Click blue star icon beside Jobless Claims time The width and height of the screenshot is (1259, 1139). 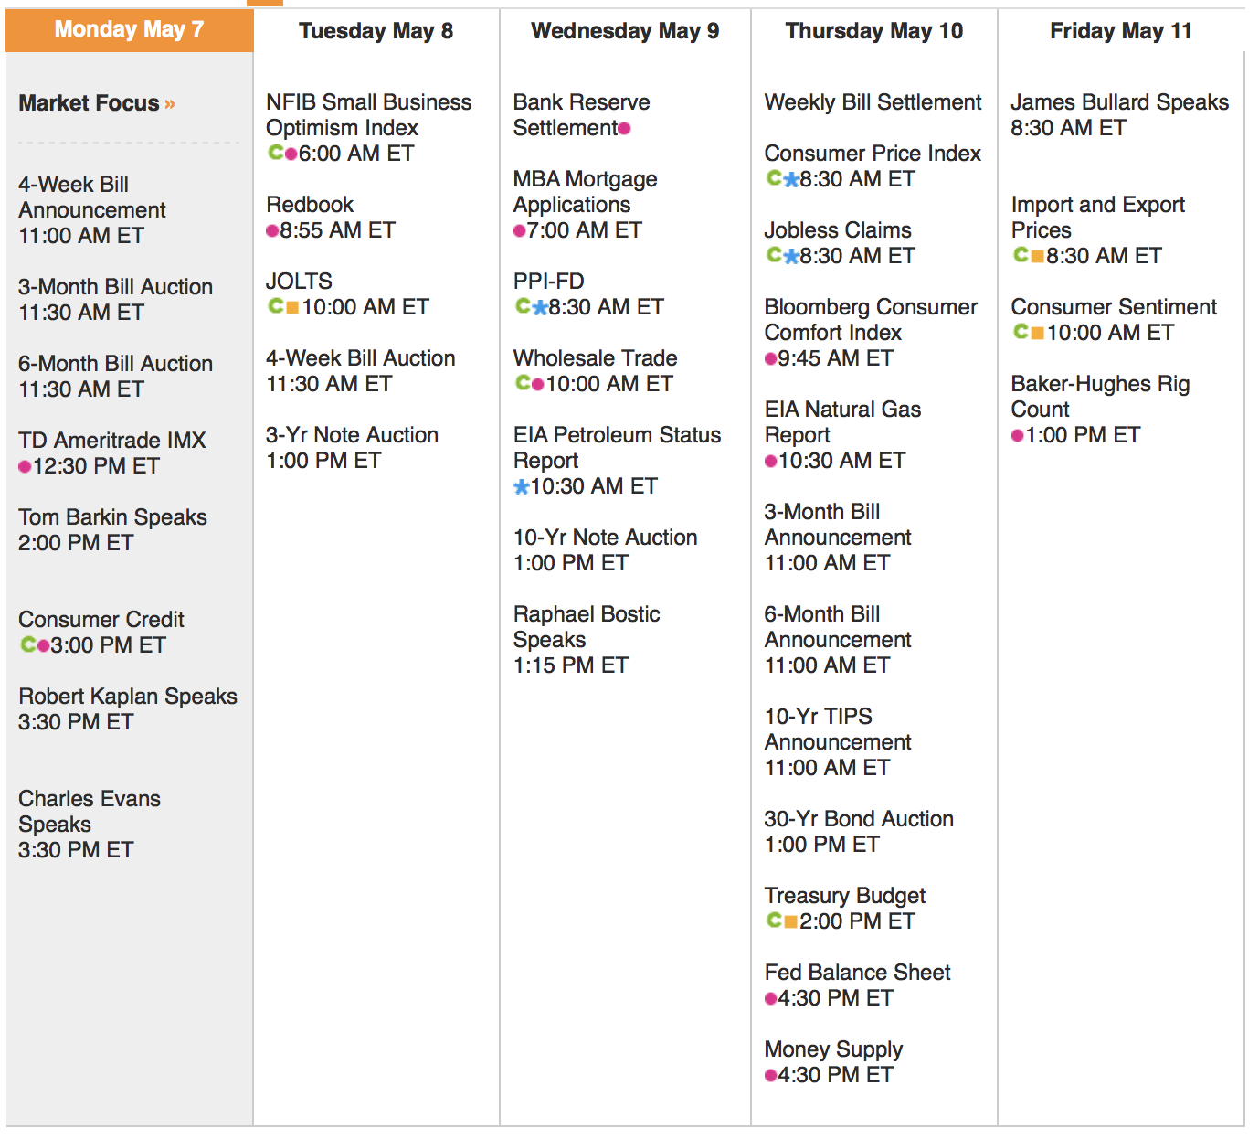[x=792, y=256]
